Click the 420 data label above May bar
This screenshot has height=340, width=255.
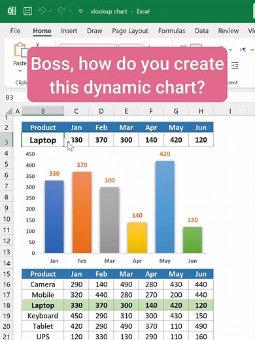click(165, 154)
